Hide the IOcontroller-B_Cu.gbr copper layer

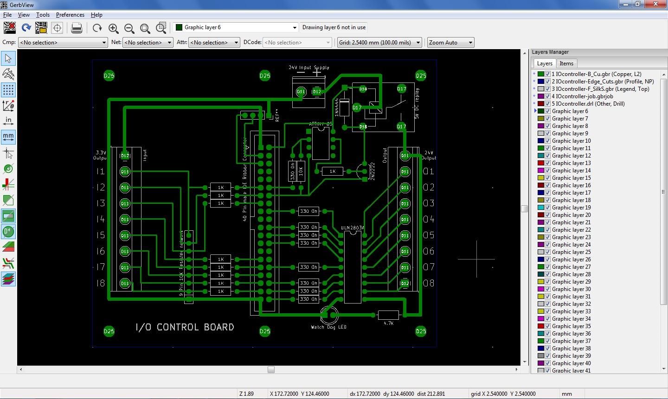pyautogui.click(x=547, y=74)
